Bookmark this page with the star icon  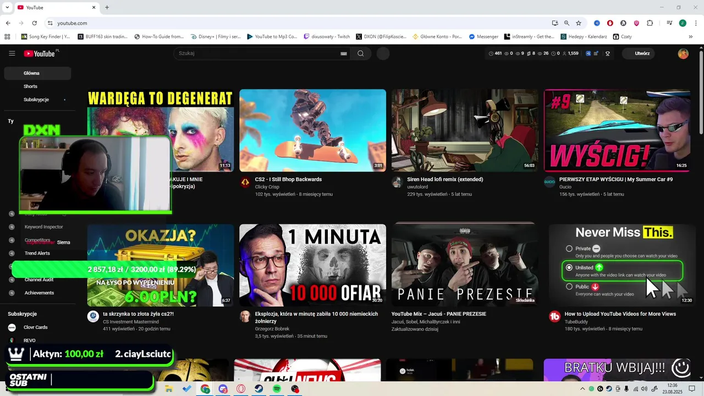click(579, 23)
